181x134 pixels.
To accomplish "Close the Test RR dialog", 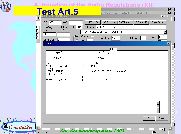I will pos(168,43).
